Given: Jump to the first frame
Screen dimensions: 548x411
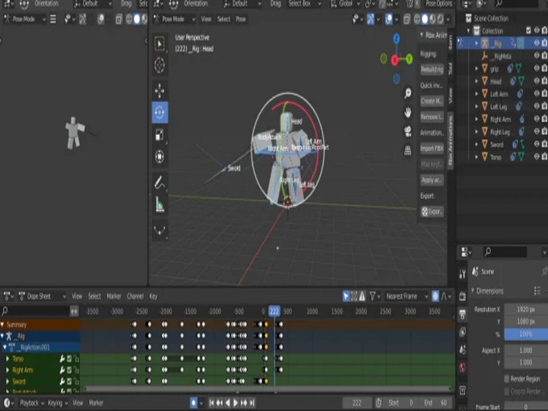Looking at the screenshot, I should 212,403.
